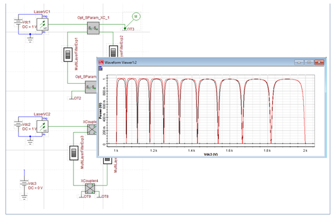Select the LaserVC2 laser block
The height and width of the screenshot is (217, 334).
[x=42, y=127]
